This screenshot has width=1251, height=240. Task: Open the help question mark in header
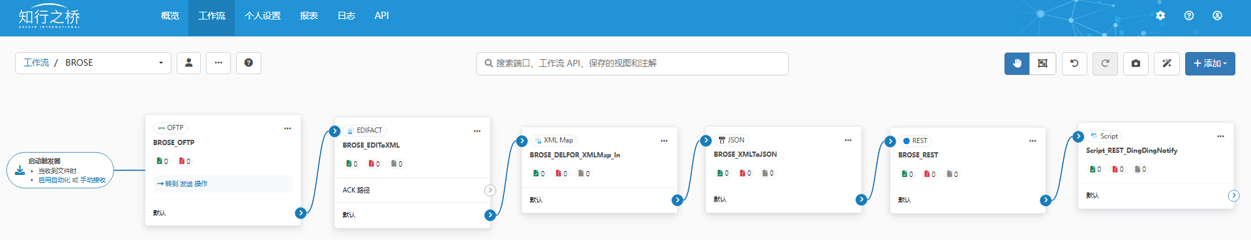(x=1189, y=16)
